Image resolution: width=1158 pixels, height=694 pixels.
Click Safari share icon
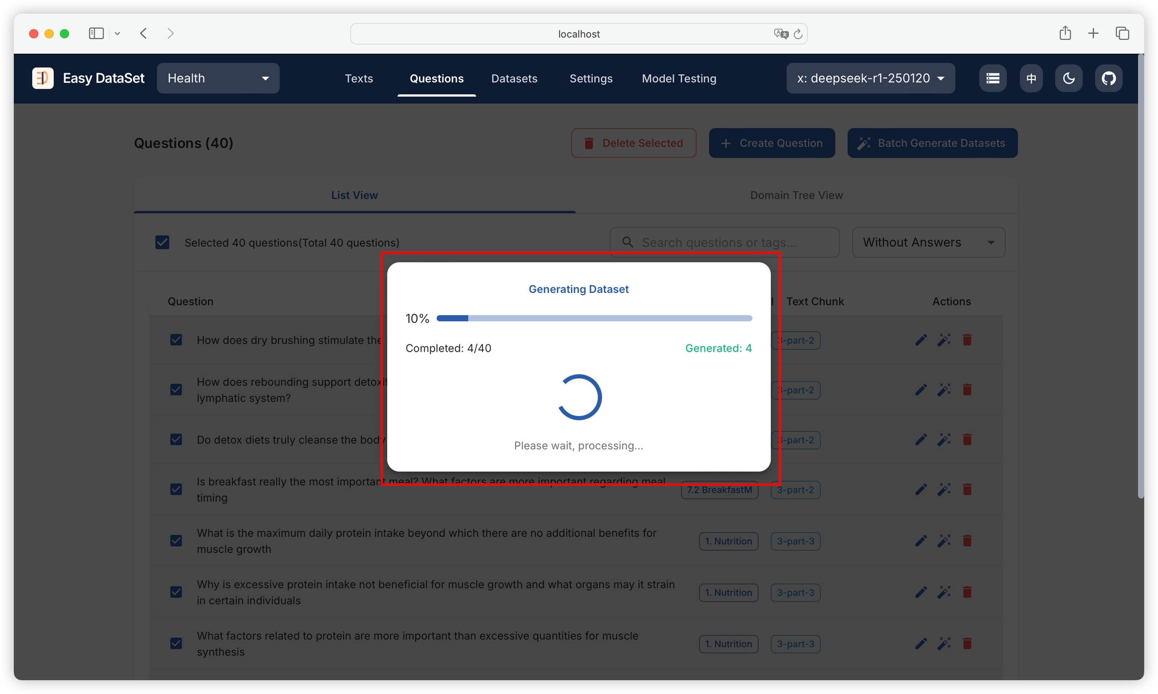coord(1065,34)
